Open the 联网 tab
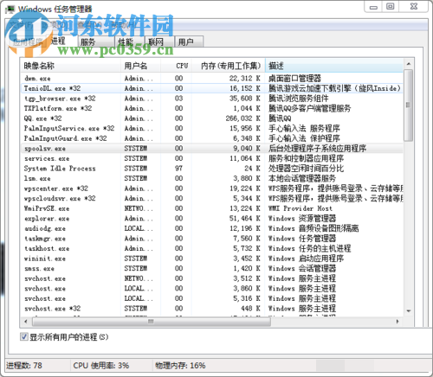 tap(159, 42)
